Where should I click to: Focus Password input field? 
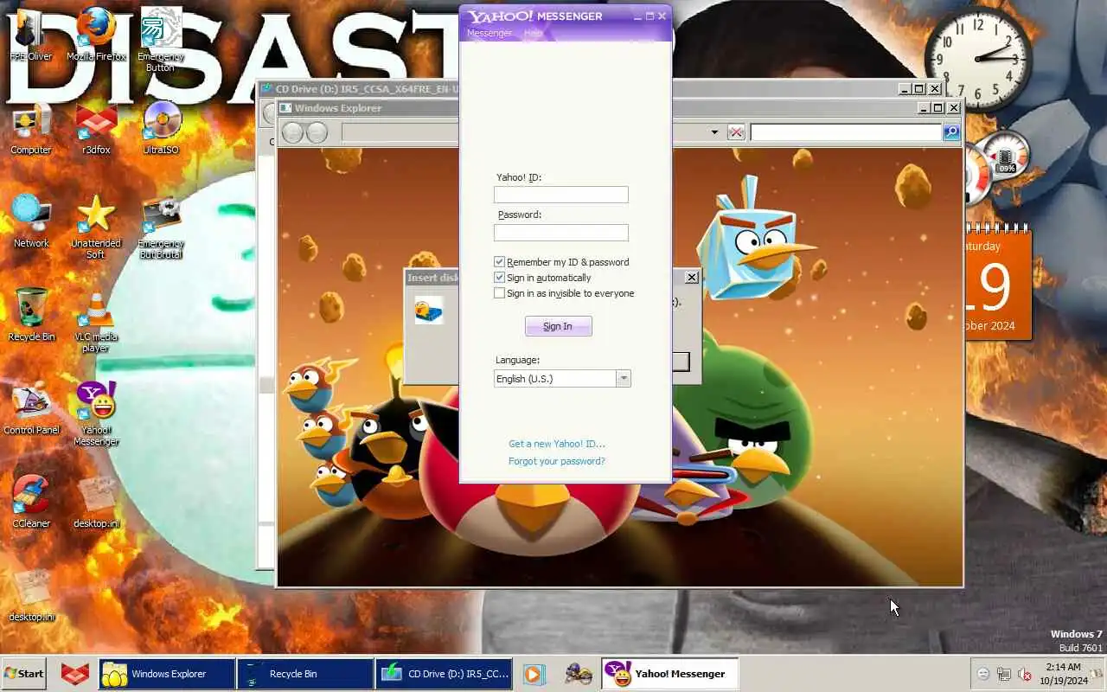[561, 233]
